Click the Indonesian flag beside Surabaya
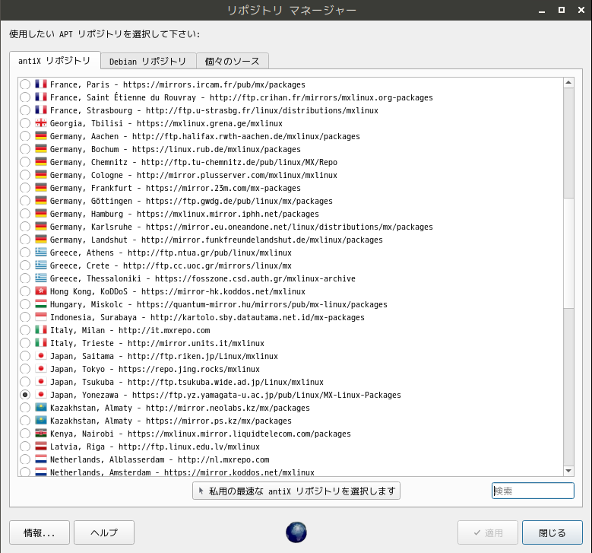 click(41, 316)
